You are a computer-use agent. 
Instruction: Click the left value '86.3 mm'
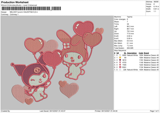pos(130,26)
